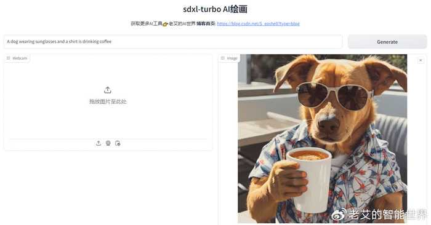
Task: Clear the generated image with X
Action: click(421, 60)
